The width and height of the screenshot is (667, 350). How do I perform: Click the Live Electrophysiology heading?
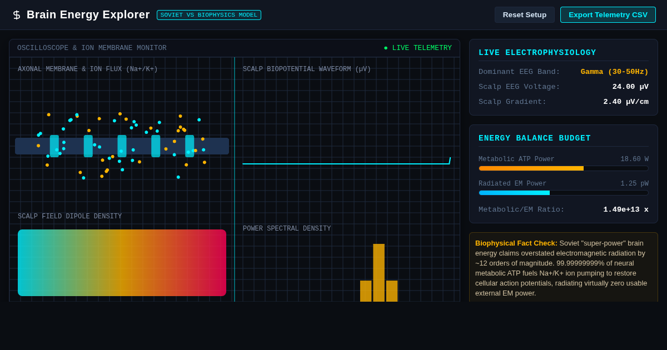coord(537,53)
